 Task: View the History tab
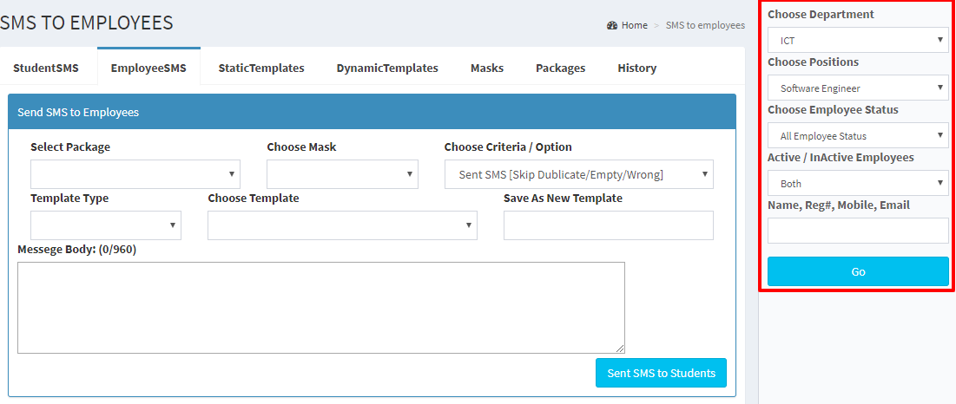(x=636, y=68)
